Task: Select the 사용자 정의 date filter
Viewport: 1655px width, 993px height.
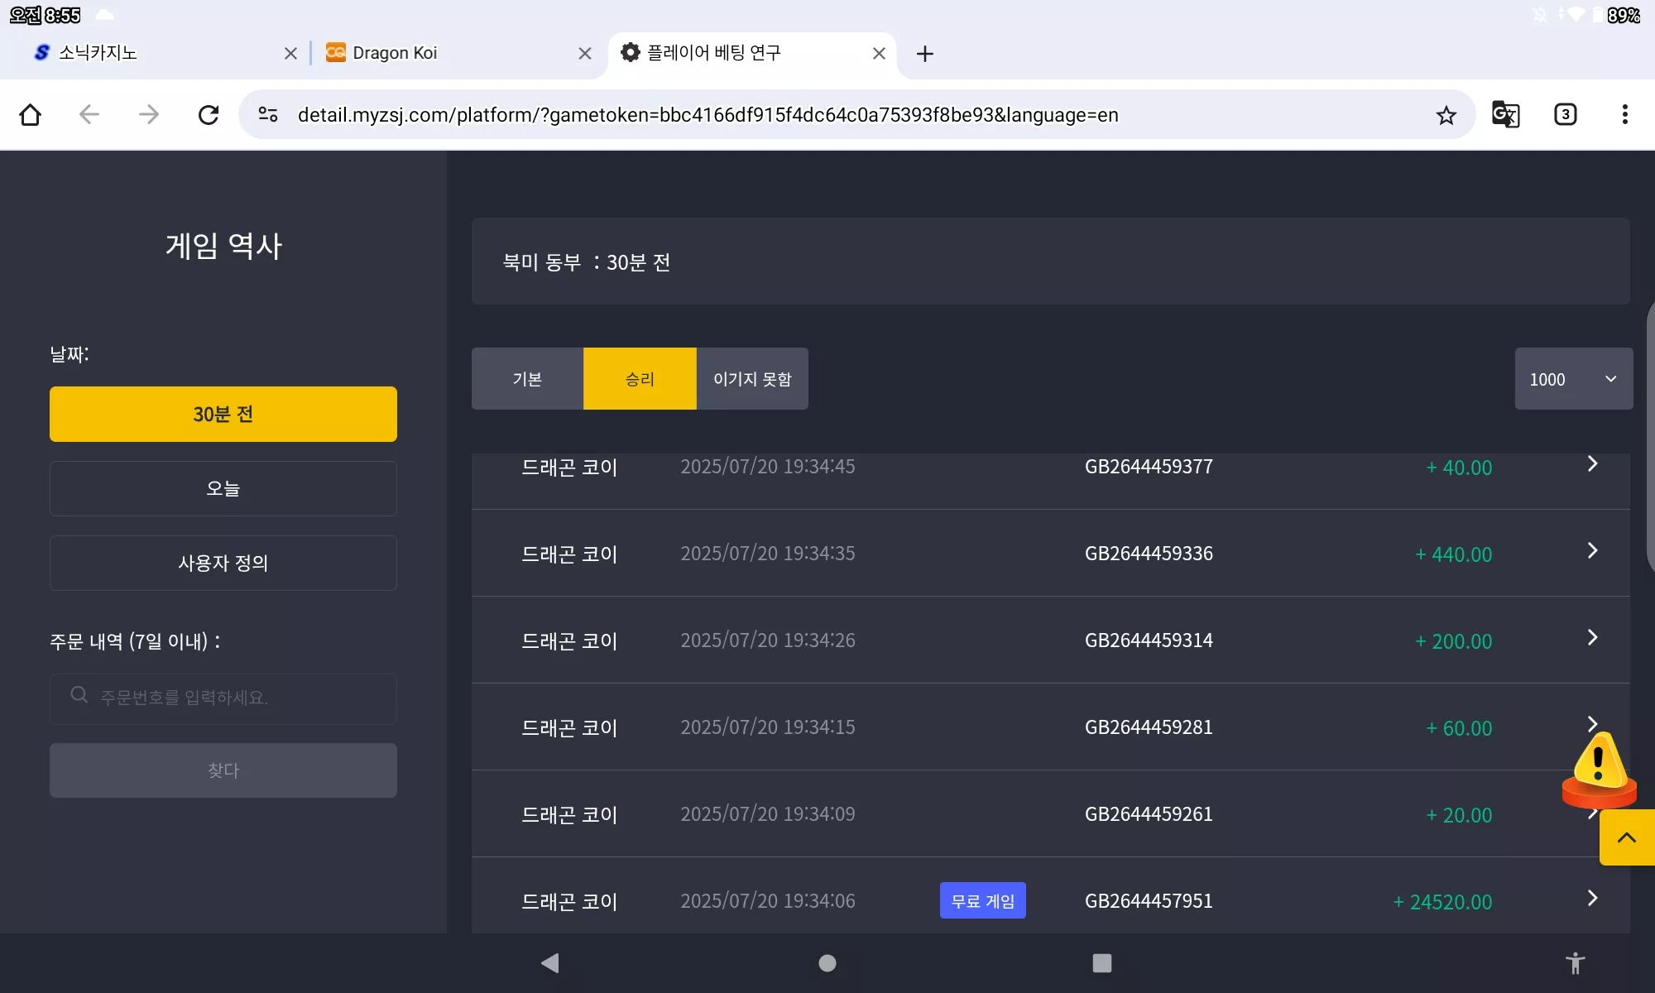Action: (x=223, y=563)
